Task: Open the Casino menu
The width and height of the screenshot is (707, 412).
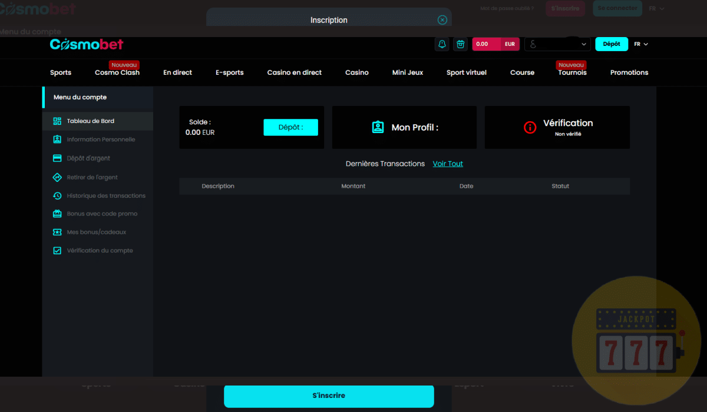Action: pos(357,72)
